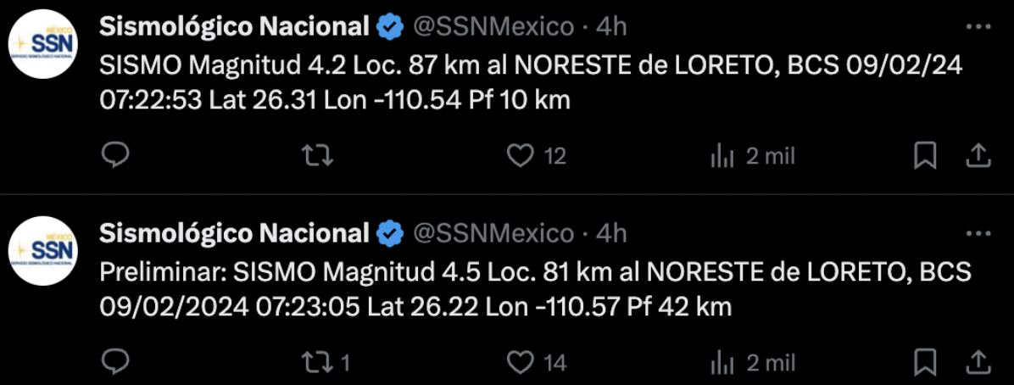
Task: Open more options for Magnitud 4.2 tweet
Action: click(x=978, y=27)
